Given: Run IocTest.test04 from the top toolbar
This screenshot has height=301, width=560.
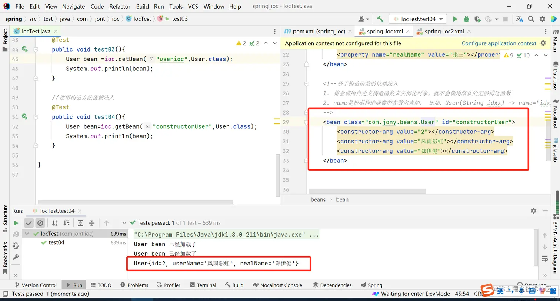Looking at the screenshot, I should coord(455,19).
